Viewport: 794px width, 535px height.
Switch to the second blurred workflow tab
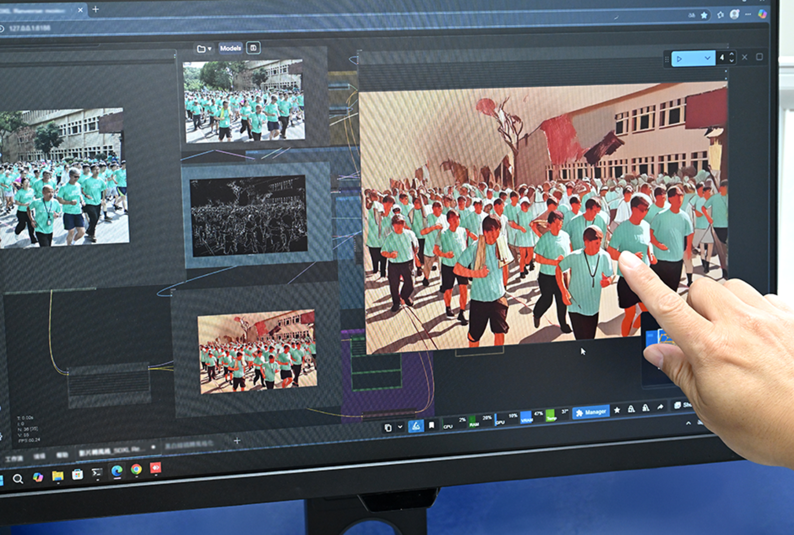point(190,444)
